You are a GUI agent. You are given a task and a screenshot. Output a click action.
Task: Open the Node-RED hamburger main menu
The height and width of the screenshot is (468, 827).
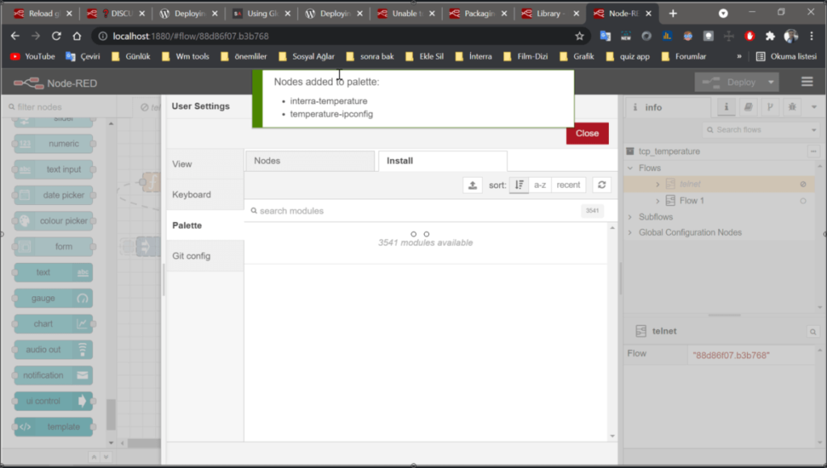807,81
